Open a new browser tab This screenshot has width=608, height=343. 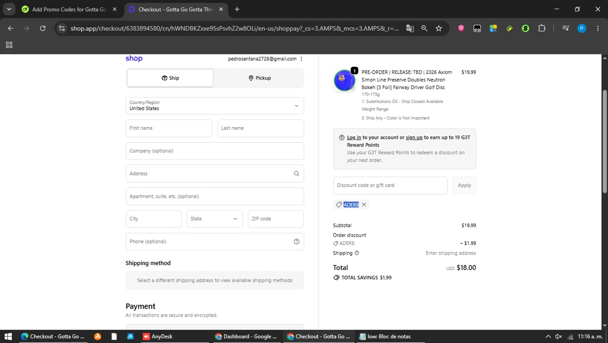[237, 9]
